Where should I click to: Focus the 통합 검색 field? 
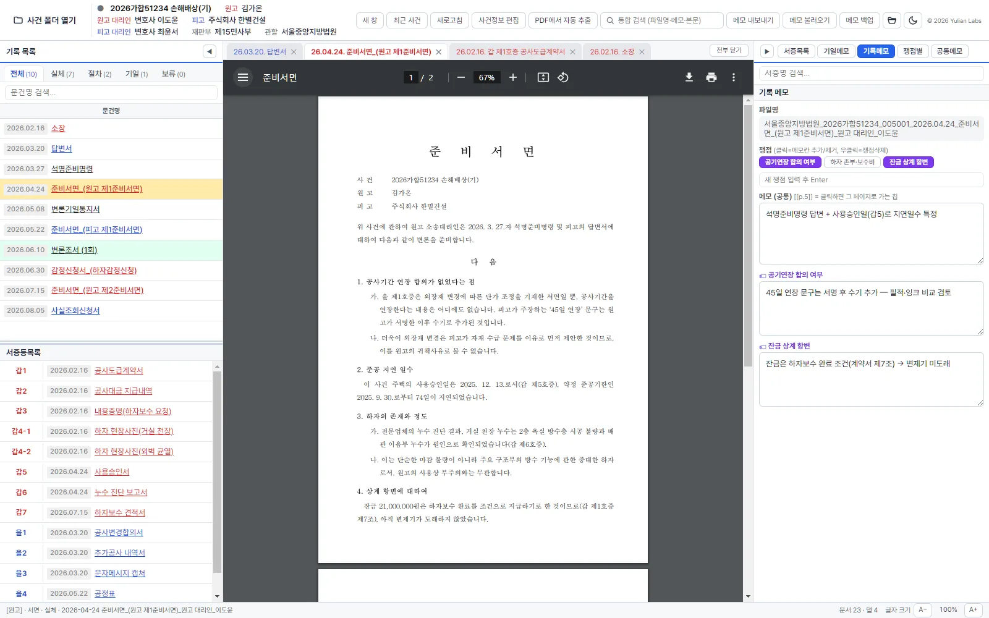[662, 20]
